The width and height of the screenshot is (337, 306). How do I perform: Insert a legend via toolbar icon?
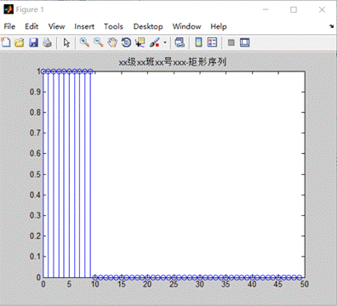(x=212, y=42)
